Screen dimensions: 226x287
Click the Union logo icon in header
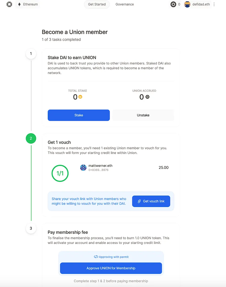[x=9, y=4]
